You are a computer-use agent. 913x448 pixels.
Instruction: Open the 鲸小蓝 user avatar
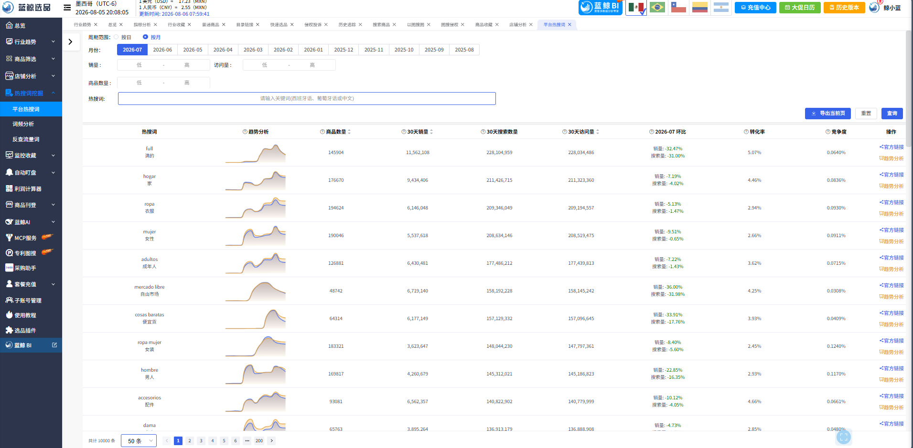point(874,7)
